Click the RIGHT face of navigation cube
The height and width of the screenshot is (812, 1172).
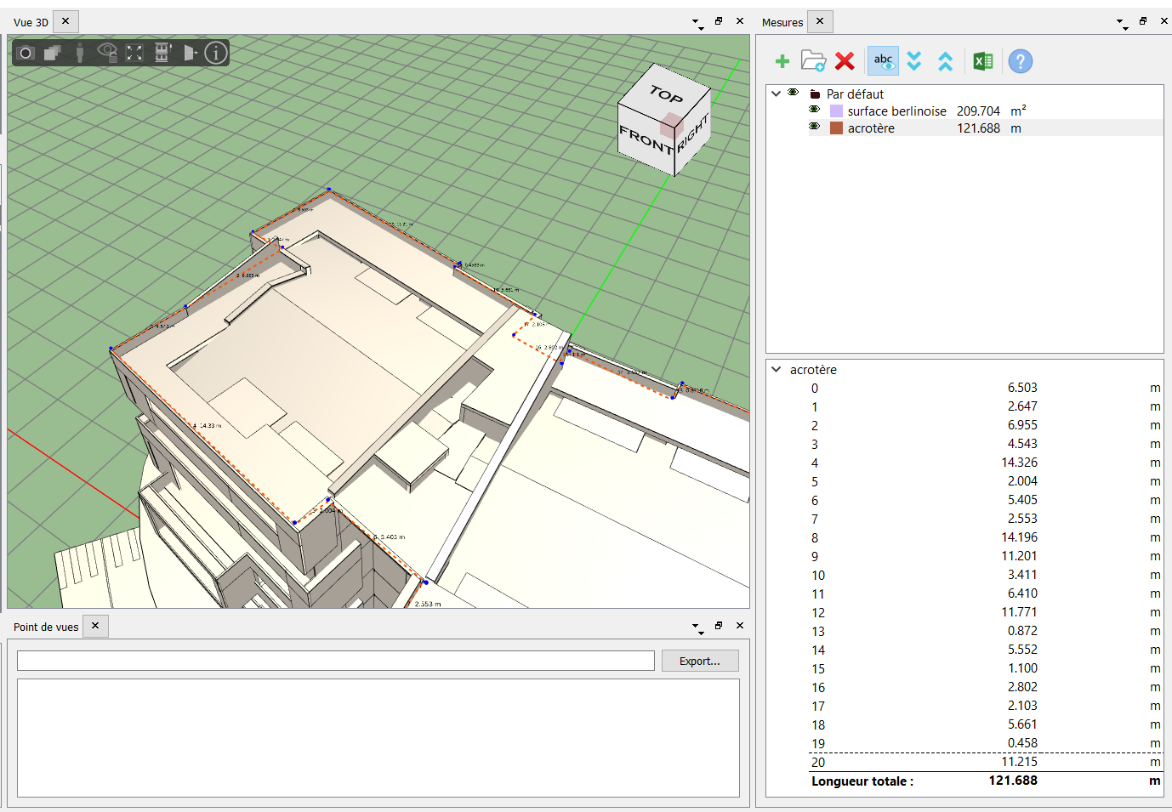tap(693, 136)
